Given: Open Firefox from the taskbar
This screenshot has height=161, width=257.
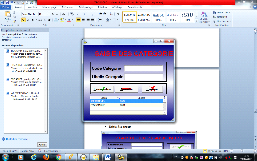Looking at the screenshot, I should pos(46,157).
